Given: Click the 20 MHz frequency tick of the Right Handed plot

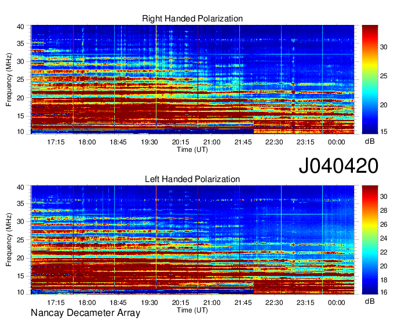Looking at the screenshot, I should point(21,98).
